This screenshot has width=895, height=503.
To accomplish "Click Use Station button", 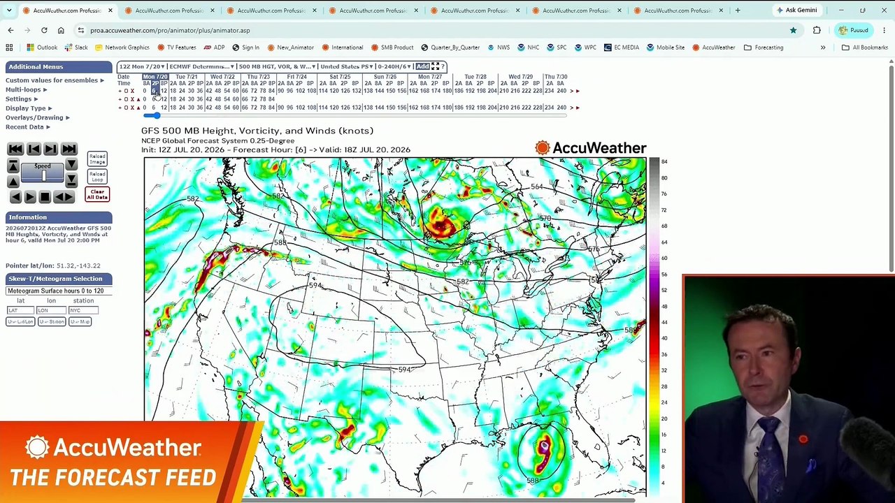I will (51, 321).
